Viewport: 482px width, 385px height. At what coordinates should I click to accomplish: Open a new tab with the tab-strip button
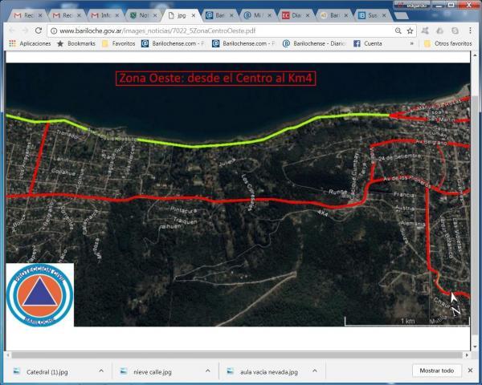[x=401, y=16]
